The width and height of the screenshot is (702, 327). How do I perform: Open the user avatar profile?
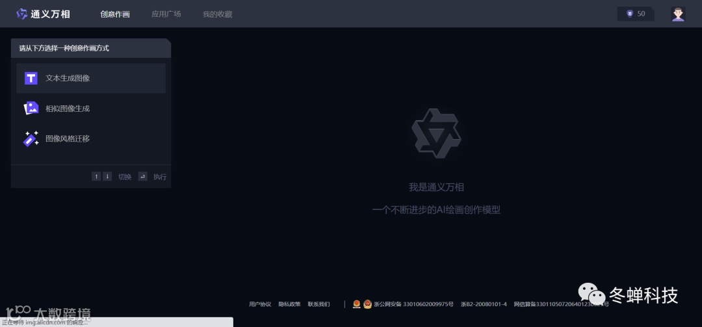[x=678, y=14]
